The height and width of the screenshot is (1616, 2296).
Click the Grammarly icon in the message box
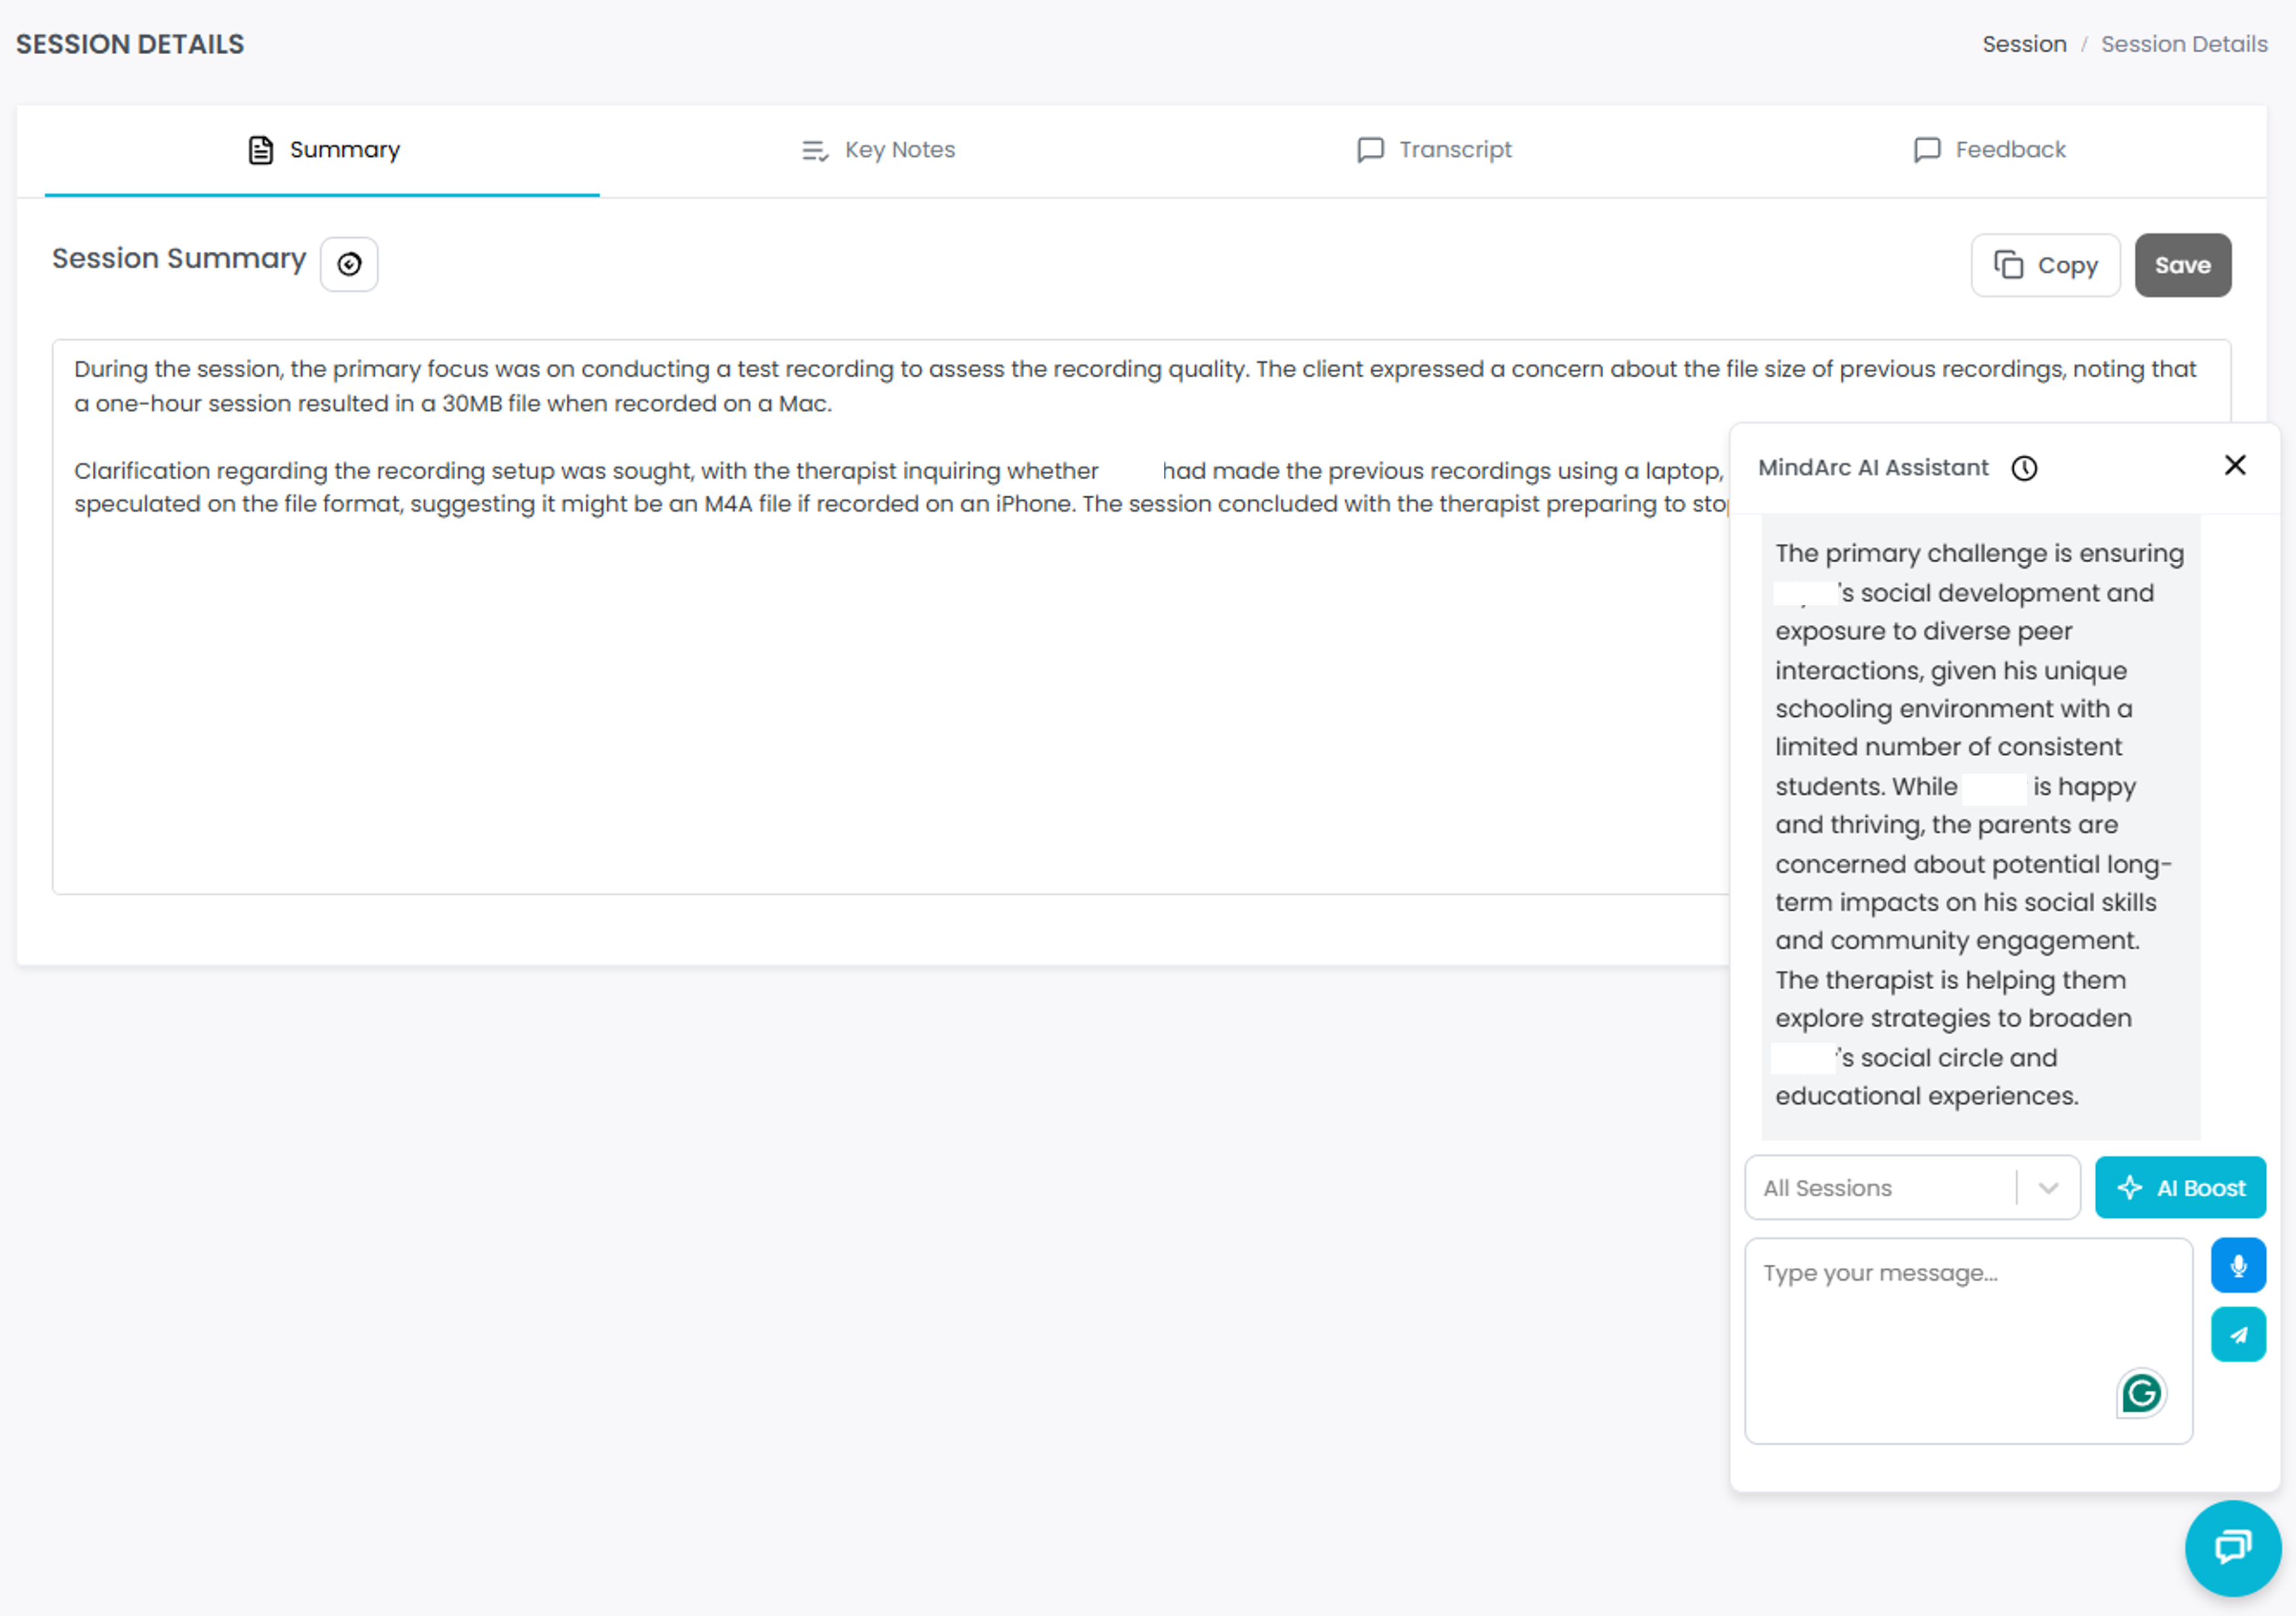pos(2140,1393)
